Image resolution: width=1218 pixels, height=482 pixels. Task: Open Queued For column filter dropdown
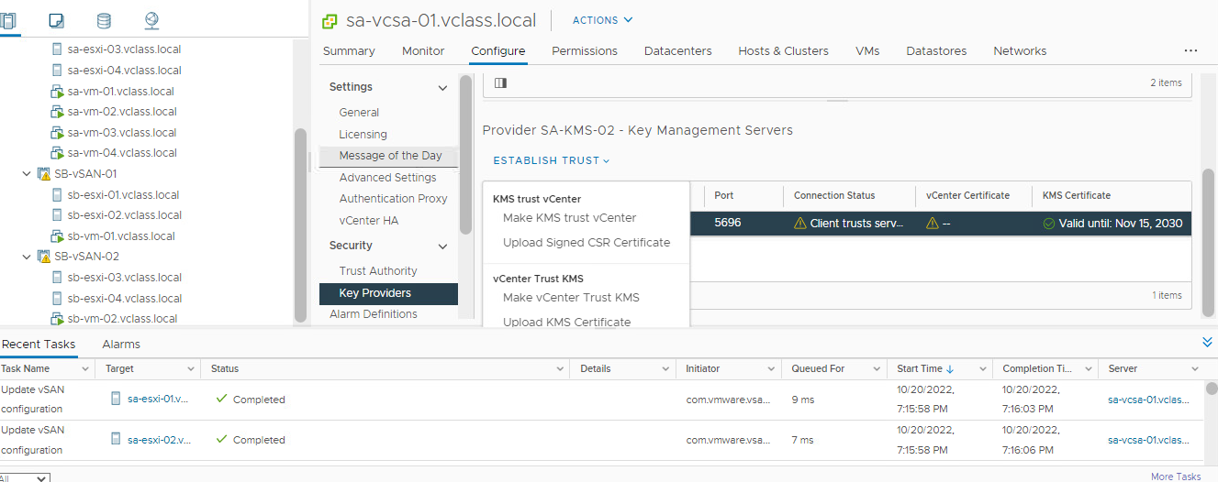coord(878,369)
